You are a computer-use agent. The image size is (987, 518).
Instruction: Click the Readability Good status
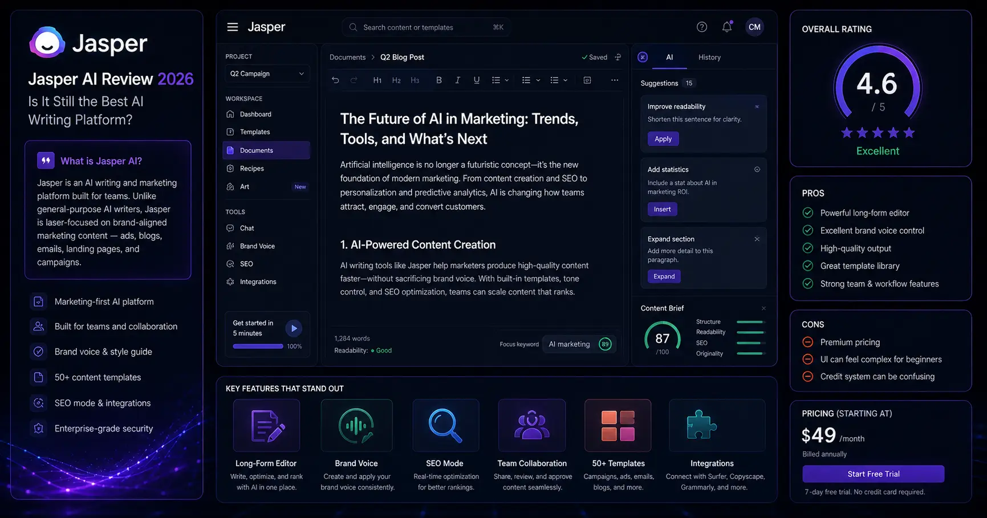pos(363,350)
